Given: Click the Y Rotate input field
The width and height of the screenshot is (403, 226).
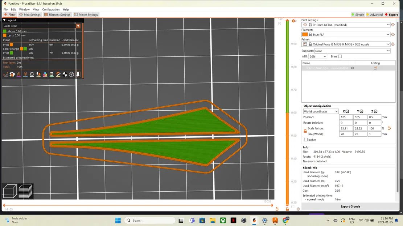Looking at the screenshot, I should pos(360,123).
